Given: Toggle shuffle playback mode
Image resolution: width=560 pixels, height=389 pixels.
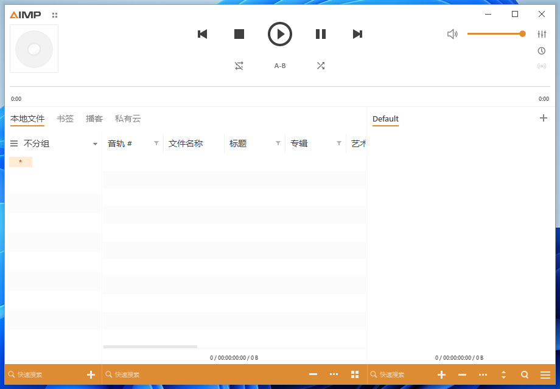Looking at the screenshot, I should 321,66.
